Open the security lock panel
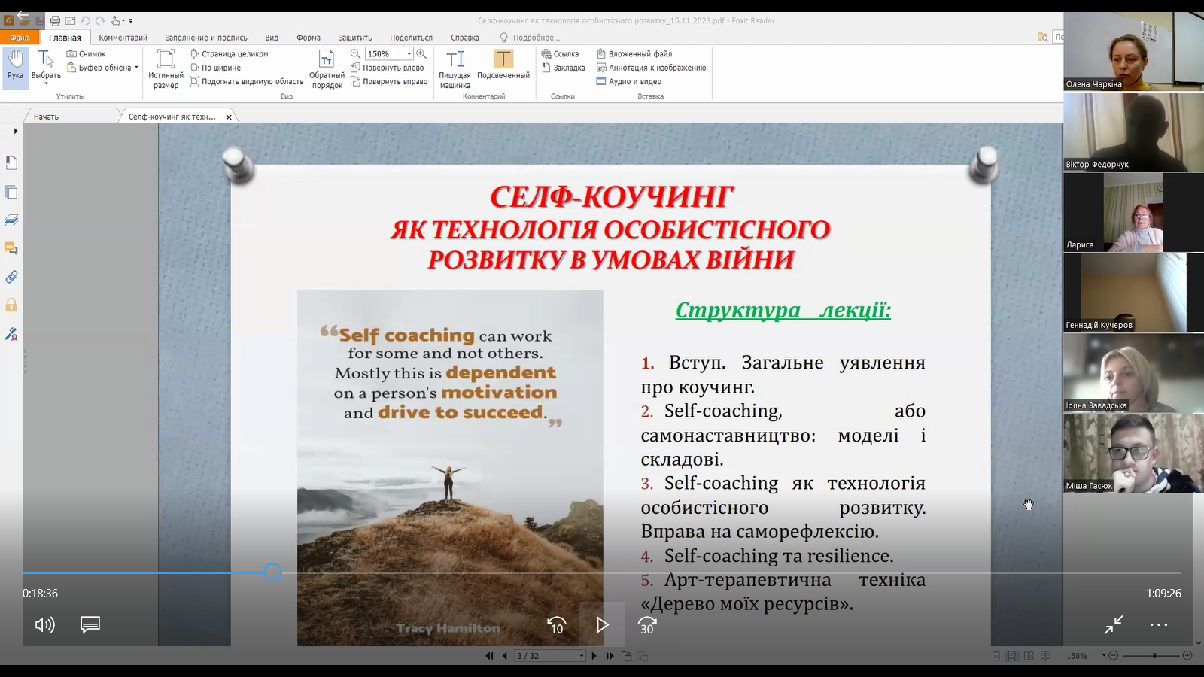The image size is (1204, 677). pyautogui.click(x=11, y=305)
